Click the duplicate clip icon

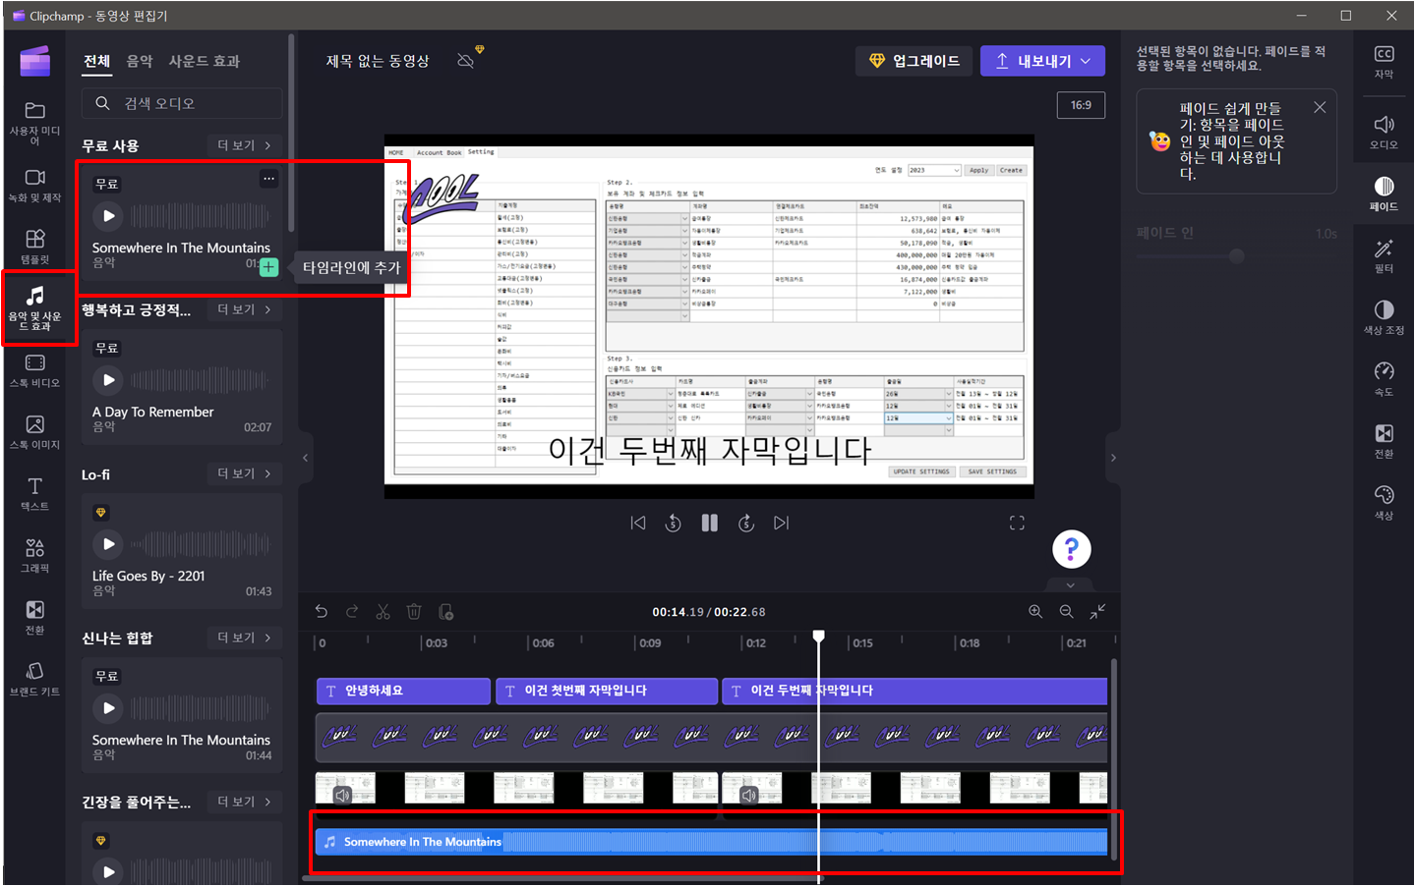tap(445, 611)
